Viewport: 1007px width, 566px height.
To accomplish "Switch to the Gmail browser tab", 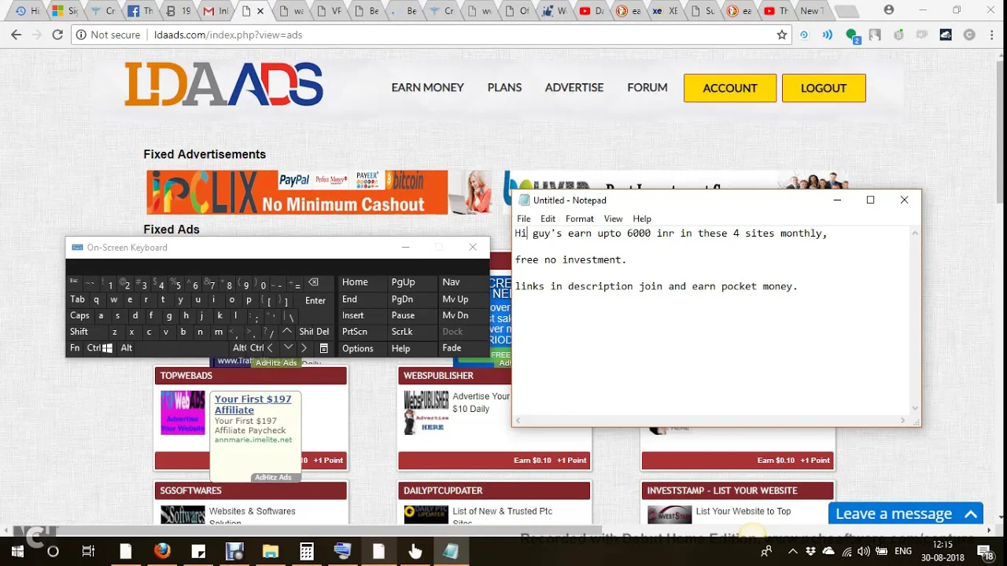I will tap(216, 11).
